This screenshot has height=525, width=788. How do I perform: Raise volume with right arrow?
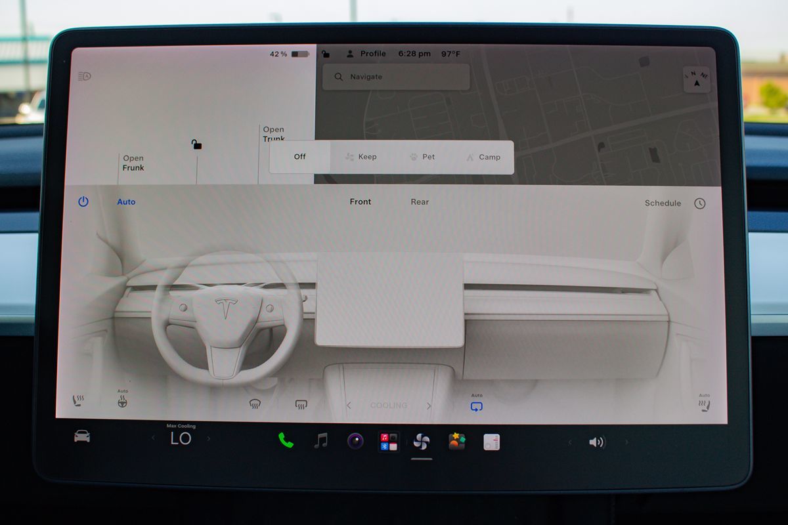coord(626,442)
